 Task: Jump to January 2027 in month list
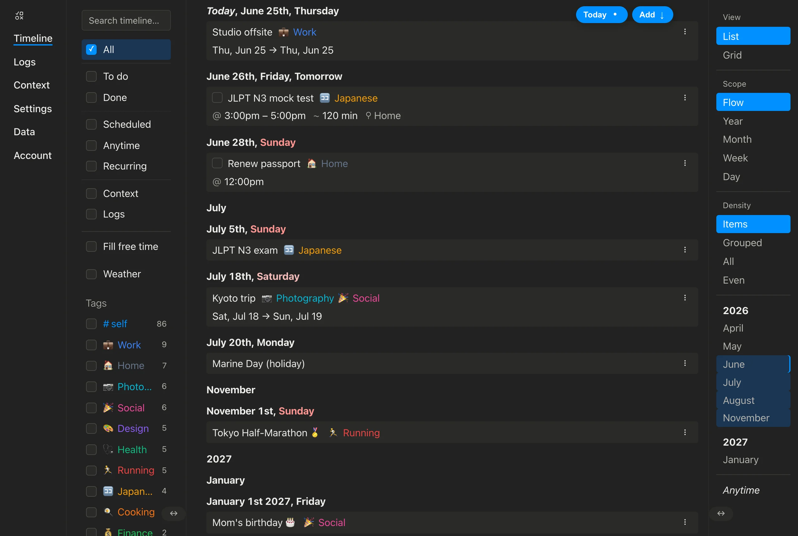(x=753, y=459)
